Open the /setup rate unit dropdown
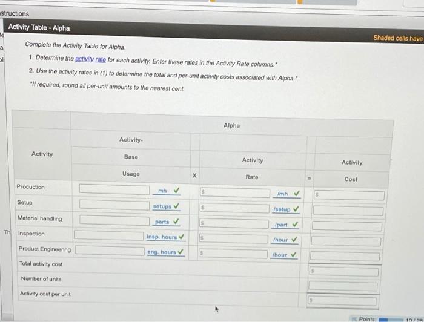 point(282,209)
